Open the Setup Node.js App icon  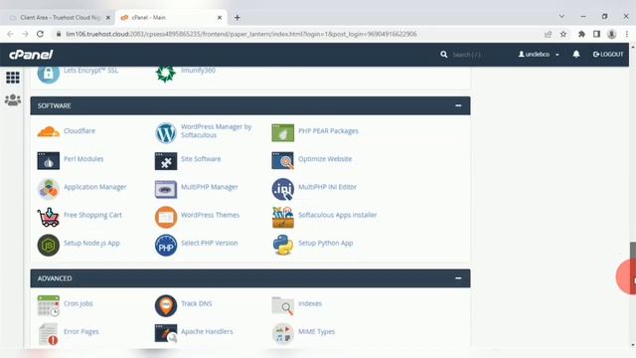(x=49, y=246)
